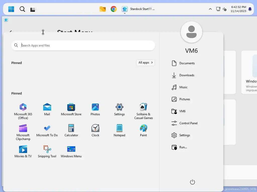This screenshot has width=257, height=192.
Task: Open Microsoft 365 (Office) pinned app
Action: point(23,111)
